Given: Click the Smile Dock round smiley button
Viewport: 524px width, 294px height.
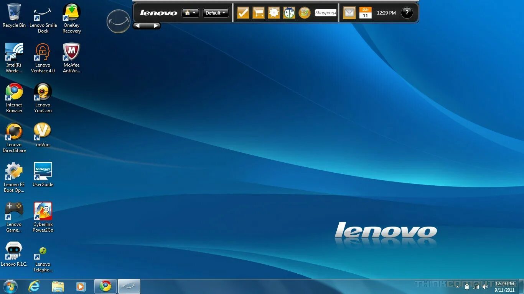Looking at the screenshot, I should click(119, 21).
